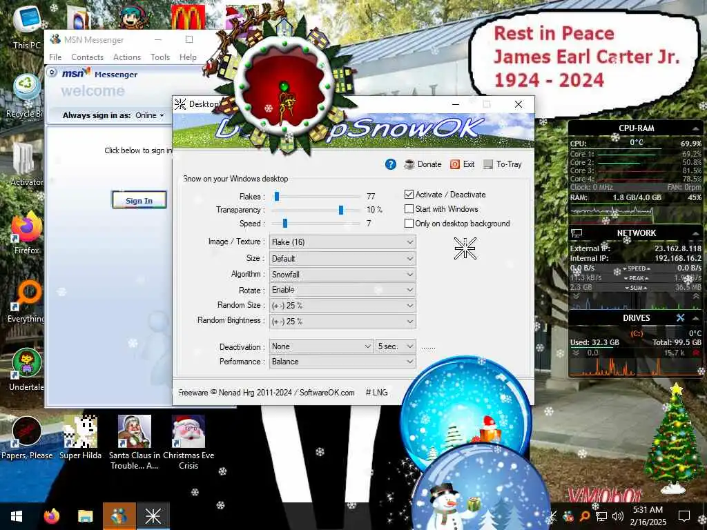Click the monitor icon in NETWORK gadget header

[x=577, y=233]
